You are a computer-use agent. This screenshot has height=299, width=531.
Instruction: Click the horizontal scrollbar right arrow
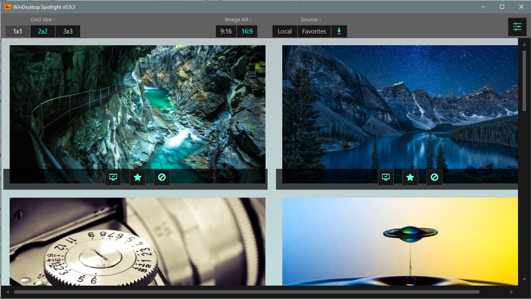tap(511, 292)
